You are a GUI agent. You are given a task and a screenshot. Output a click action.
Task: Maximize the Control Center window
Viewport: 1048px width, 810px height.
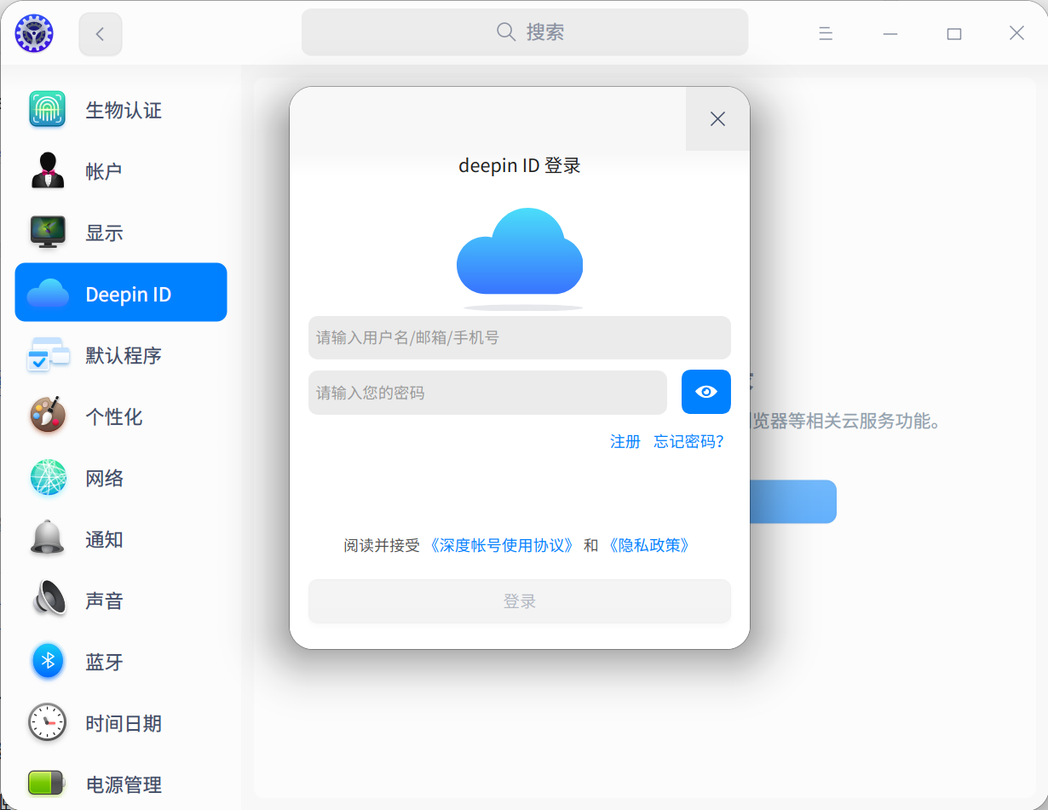click(x=954, y=34)
